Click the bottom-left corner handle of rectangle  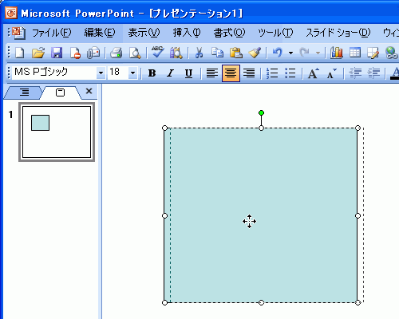(164, 302)
